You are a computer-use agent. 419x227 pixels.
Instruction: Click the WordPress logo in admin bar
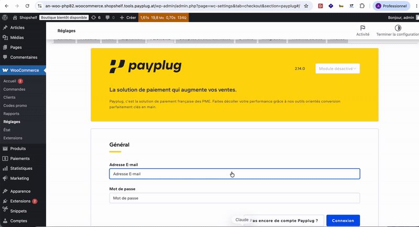tap(5, 17)
